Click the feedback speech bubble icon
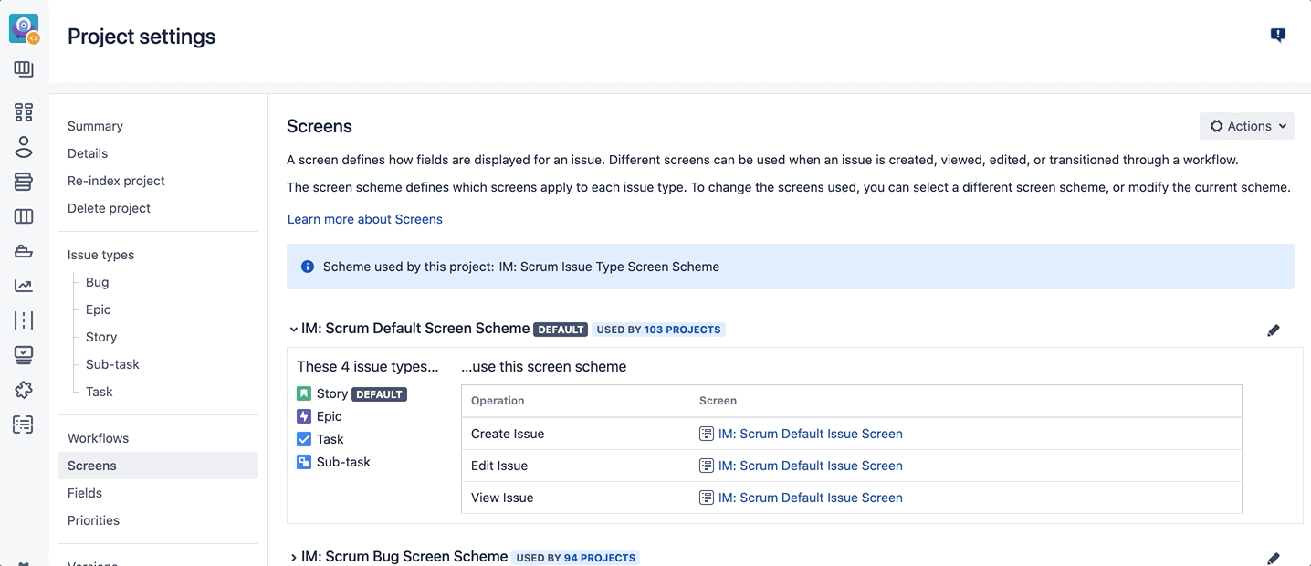 pyautogui.click(x=1278, y=36)
